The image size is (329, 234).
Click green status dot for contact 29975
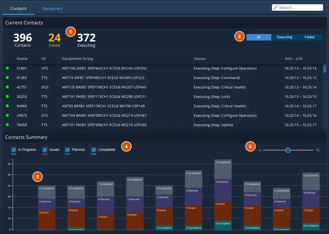click(7, 115)
